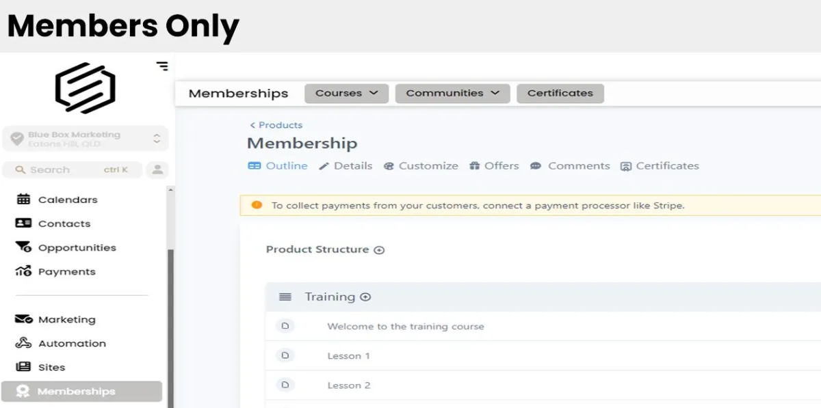The image size is (821, 408).
Task: Click the Lesson 2 page icon
Action: pos(285,385)
